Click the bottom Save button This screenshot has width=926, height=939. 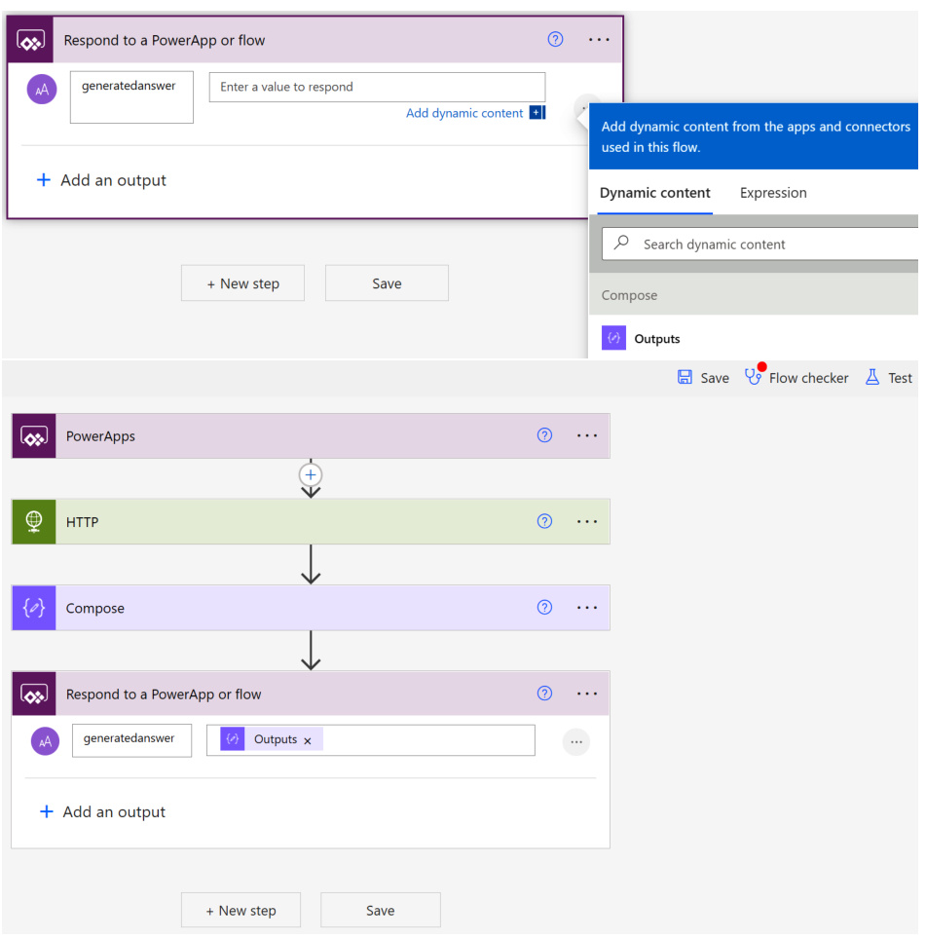pos(380,910)
